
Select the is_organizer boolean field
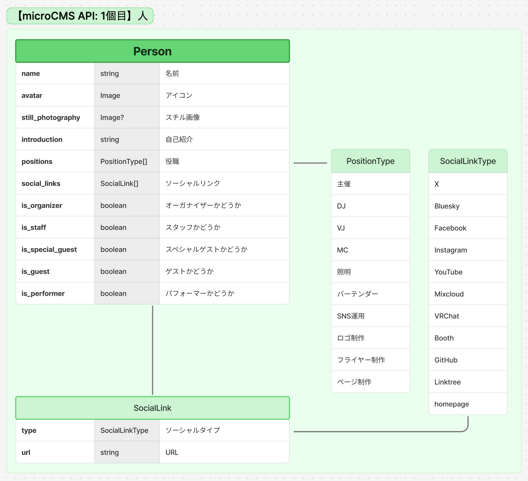click(152, 205)
